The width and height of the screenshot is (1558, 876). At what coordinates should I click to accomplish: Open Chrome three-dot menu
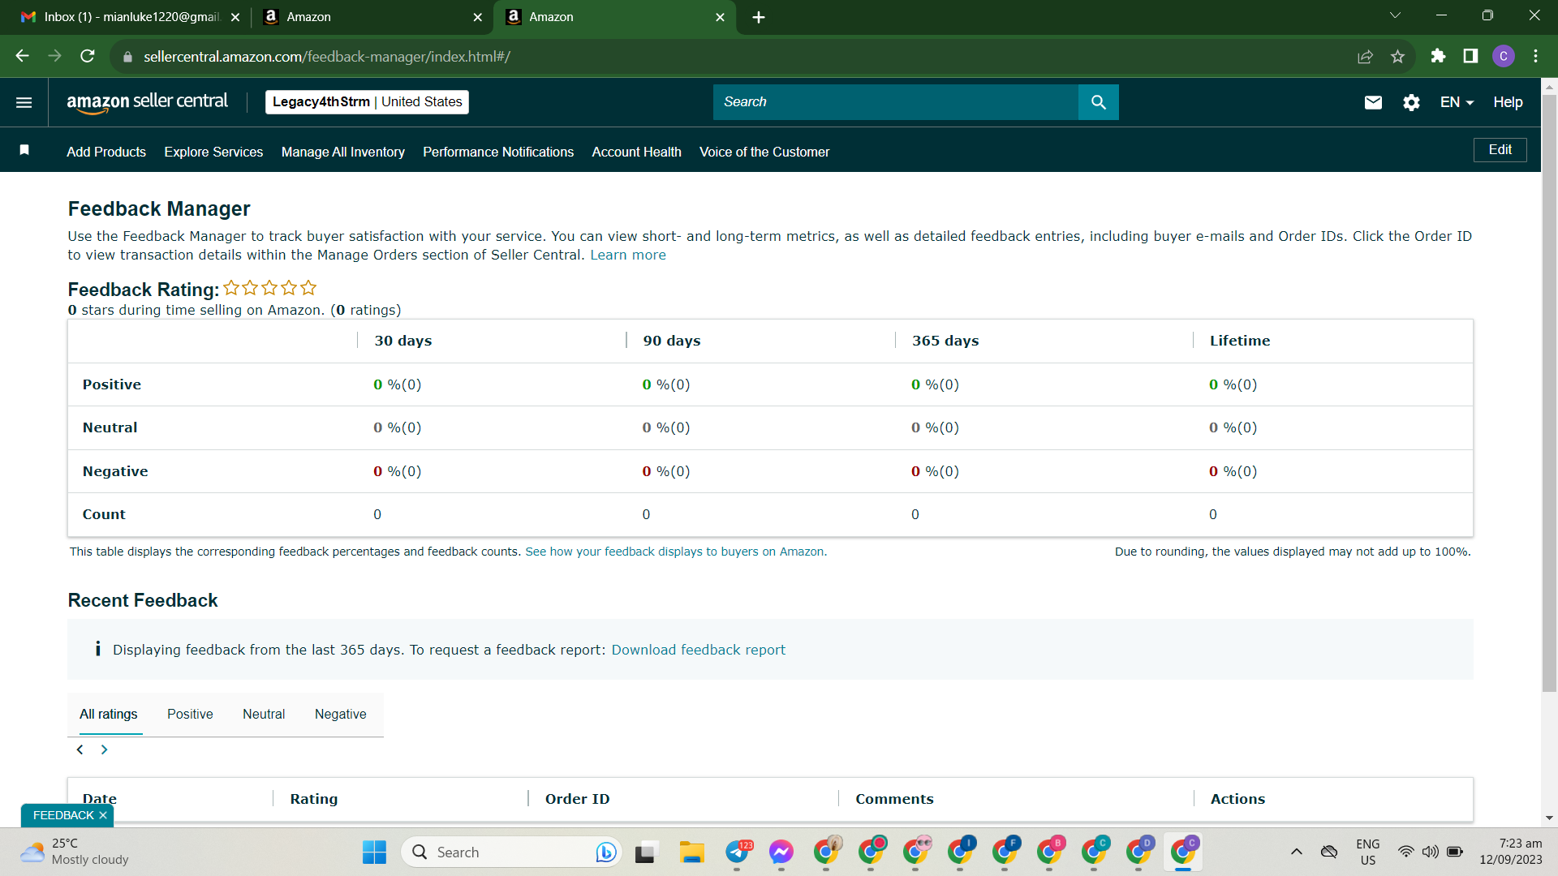[1536, 56]
